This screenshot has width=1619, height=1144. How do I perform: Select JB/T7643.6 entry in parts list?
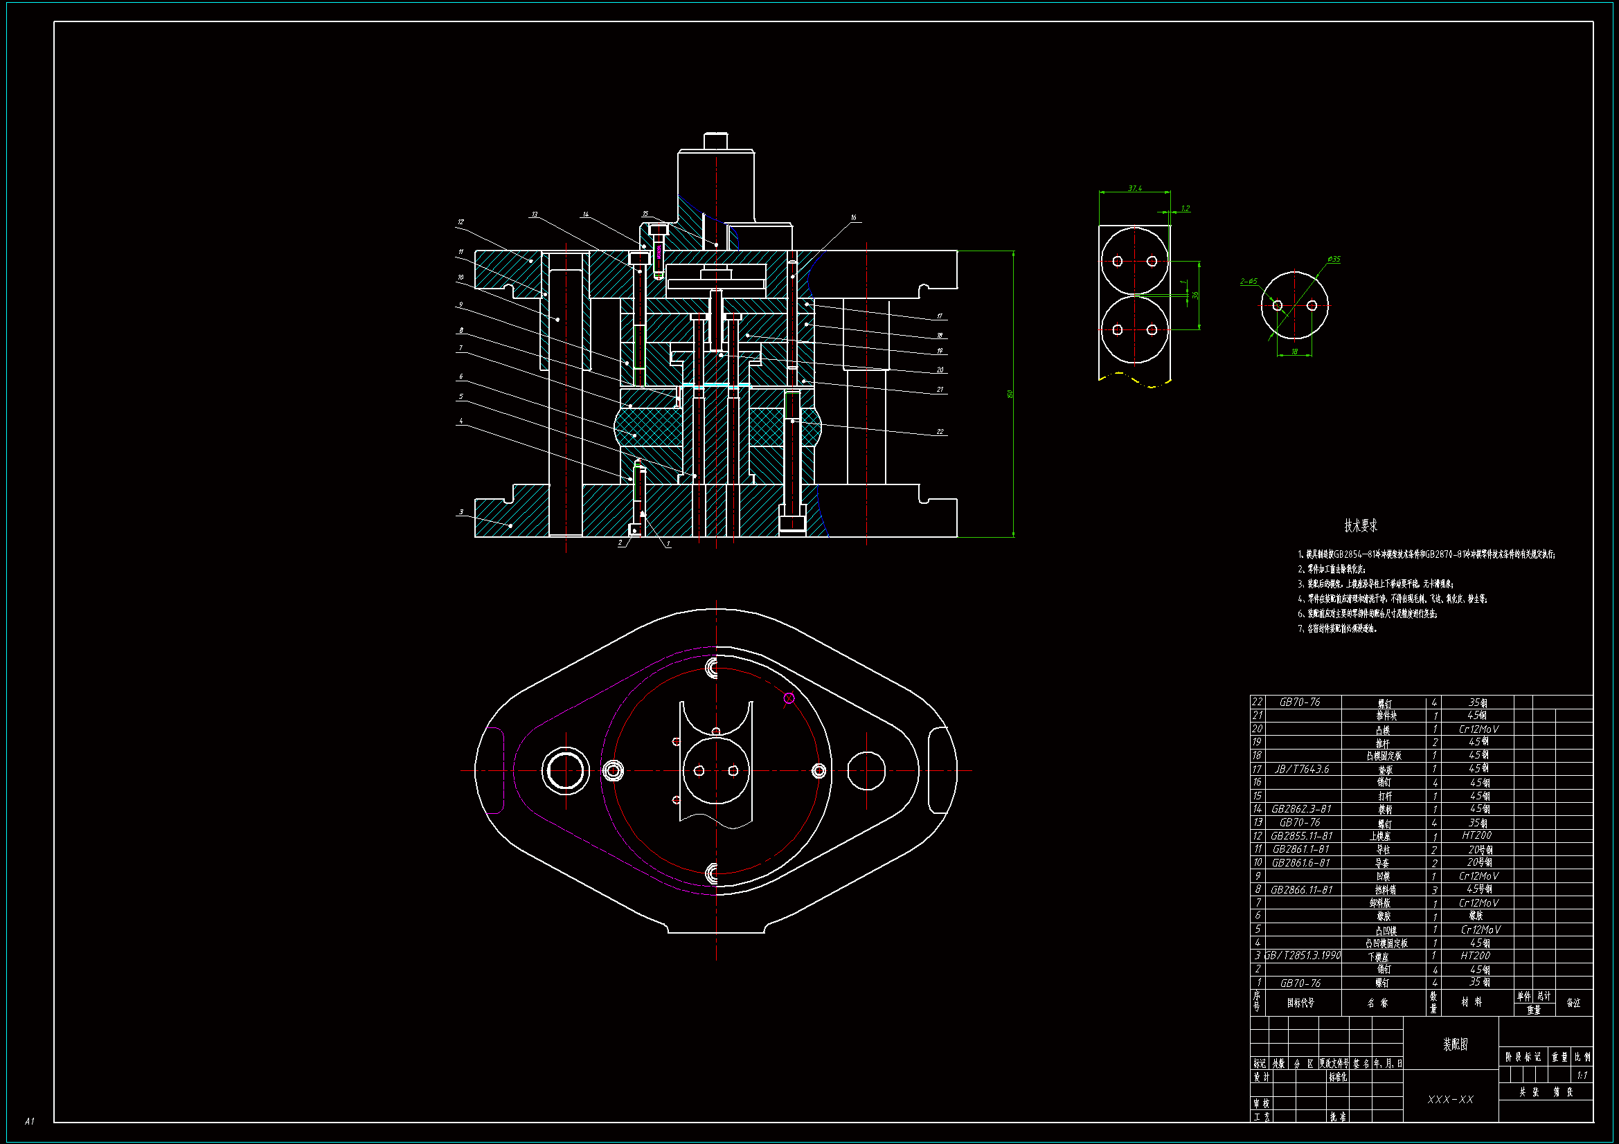(x=1301, y=769)
